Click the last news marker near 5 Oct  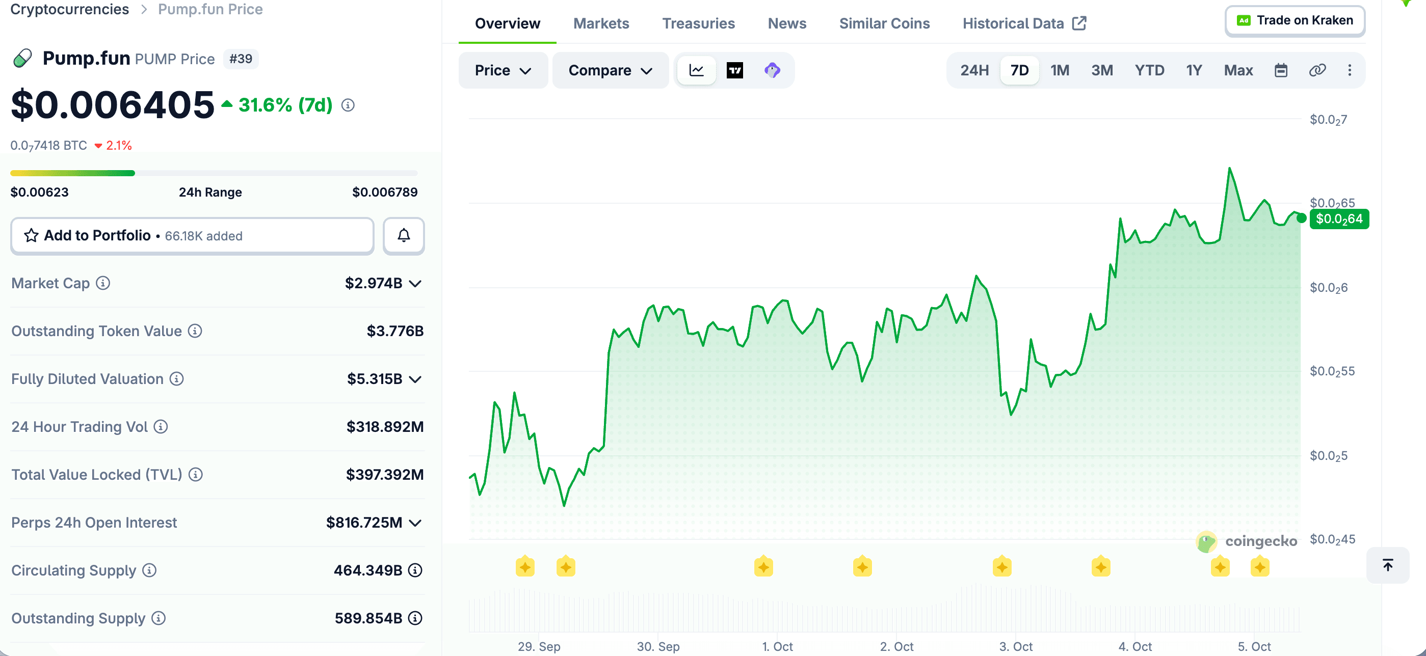click(1260, 567)
